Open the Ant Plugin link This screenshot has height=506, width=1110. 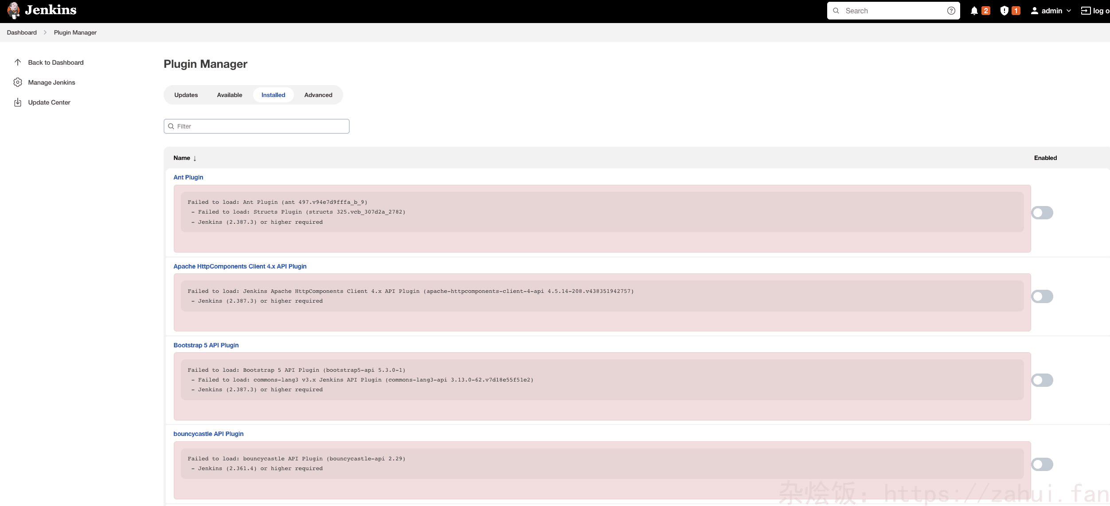188,177
